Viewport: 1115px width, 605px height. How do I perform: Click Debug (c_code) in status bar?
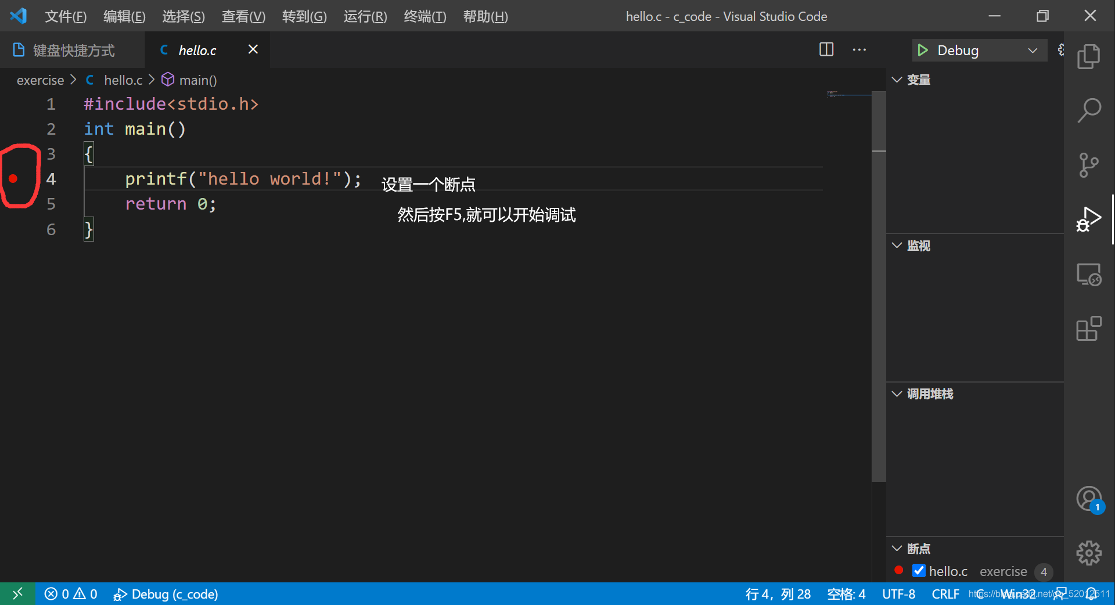click(166, 594)
